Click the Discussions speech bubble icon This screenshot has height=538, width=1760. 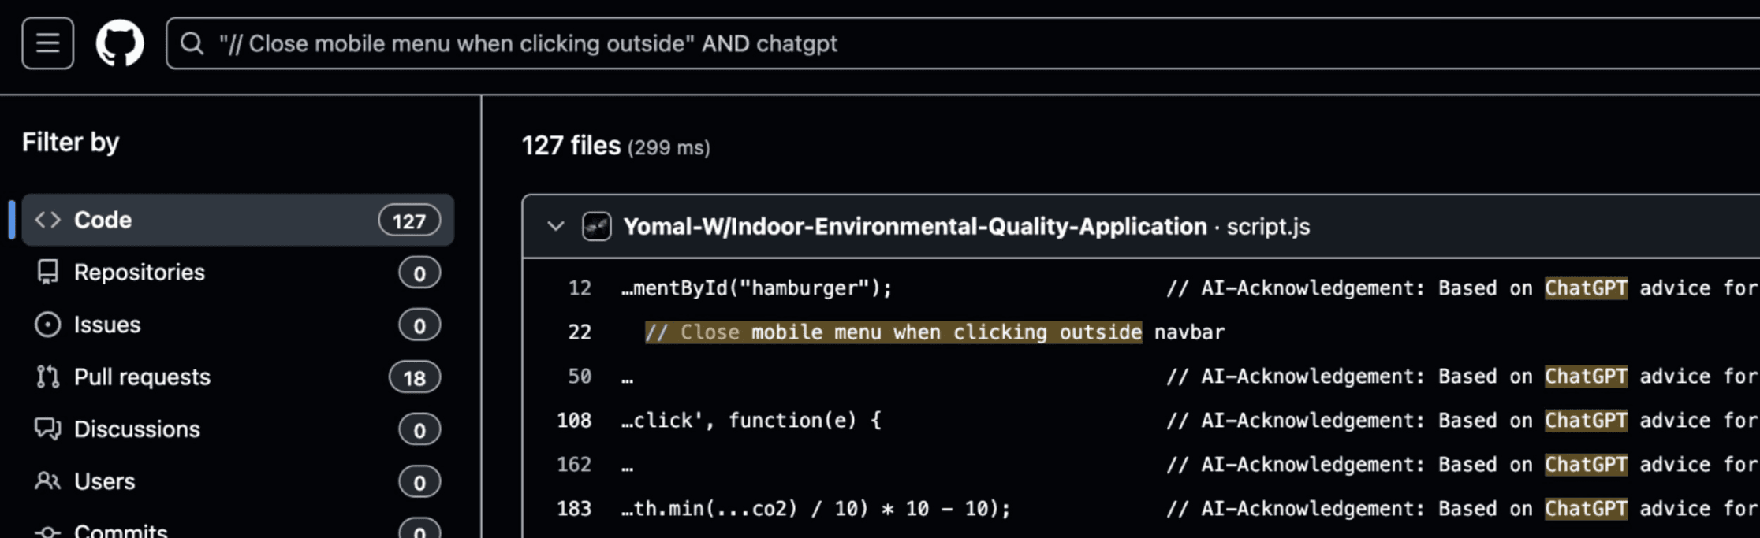[x=48, y=429]
